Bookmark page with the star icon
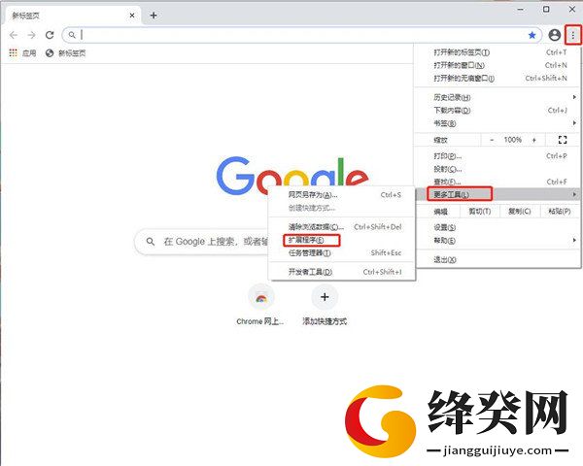The width and height of the screenshot is (583, 466). coord(532,35)
